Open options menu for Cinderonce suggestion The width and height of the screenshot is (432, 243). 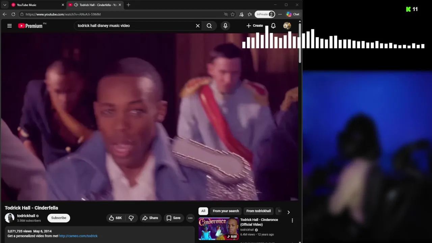292,220
